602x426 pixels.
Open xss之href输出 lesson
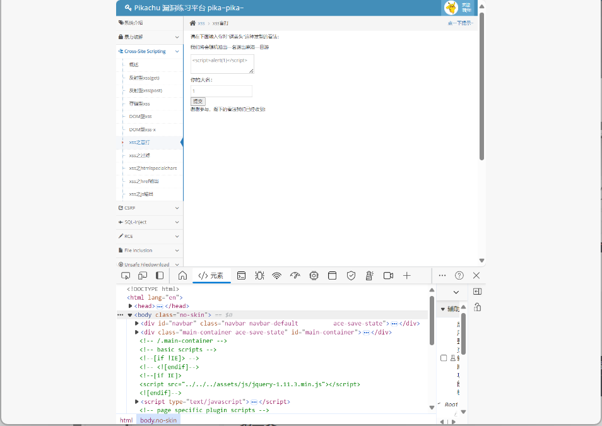tap(144, 181)
